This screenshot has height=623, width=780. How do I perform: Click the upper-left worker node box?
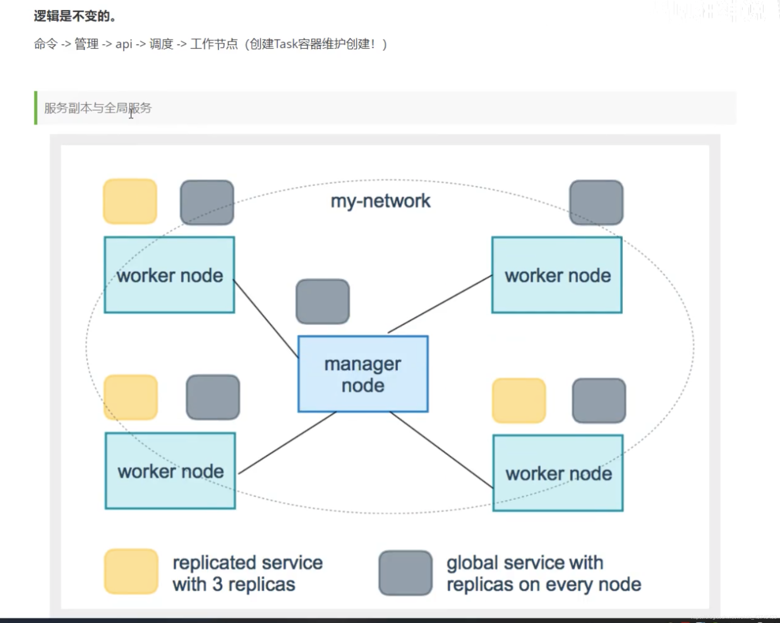(169, 275)
